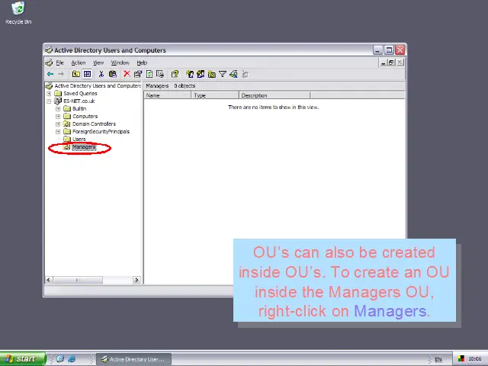This screenshot has width=488, height=366.
Task: Expand the ForeignSecurityPrincipals node
Action: [x=58, y=132]
